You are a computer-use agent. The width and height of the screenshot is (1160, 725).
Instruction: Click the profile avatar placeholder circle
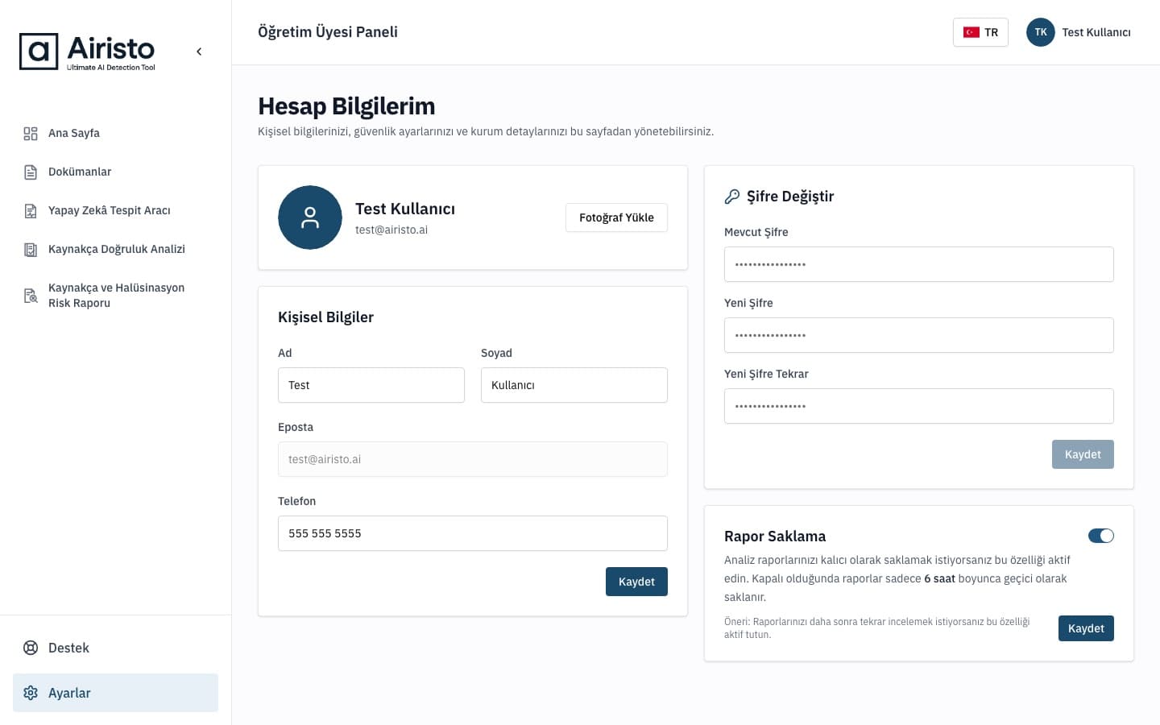click(310, 217)
